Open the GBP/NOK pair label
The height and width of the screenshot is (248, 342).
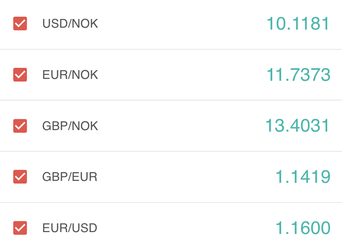pyautogui.click(x=70, y=126)
